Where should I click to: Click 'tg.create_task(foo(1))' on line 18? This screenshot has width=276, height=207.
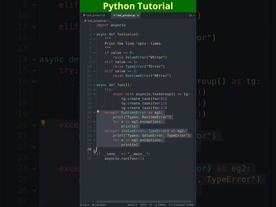144,103
